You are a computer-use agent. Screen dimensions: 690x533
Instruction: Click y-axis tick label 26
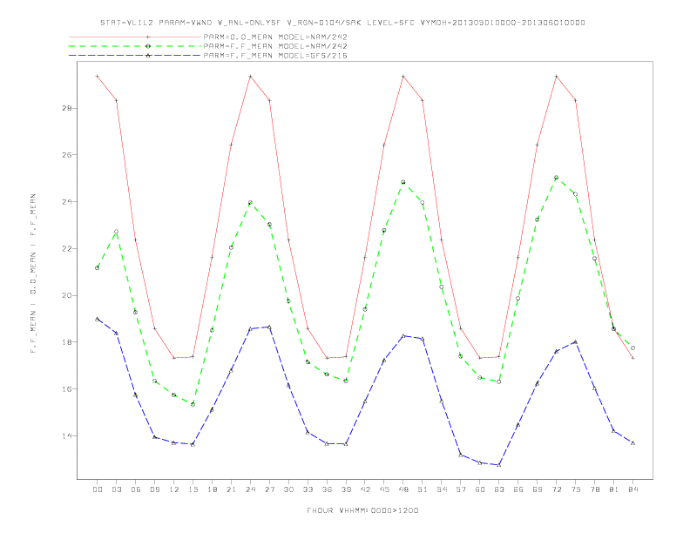pyautogui.click(x=67, y=155)
